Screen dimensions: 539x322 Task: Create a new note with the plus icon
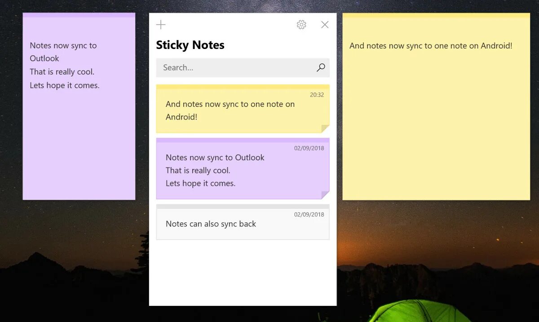[161, 25]
